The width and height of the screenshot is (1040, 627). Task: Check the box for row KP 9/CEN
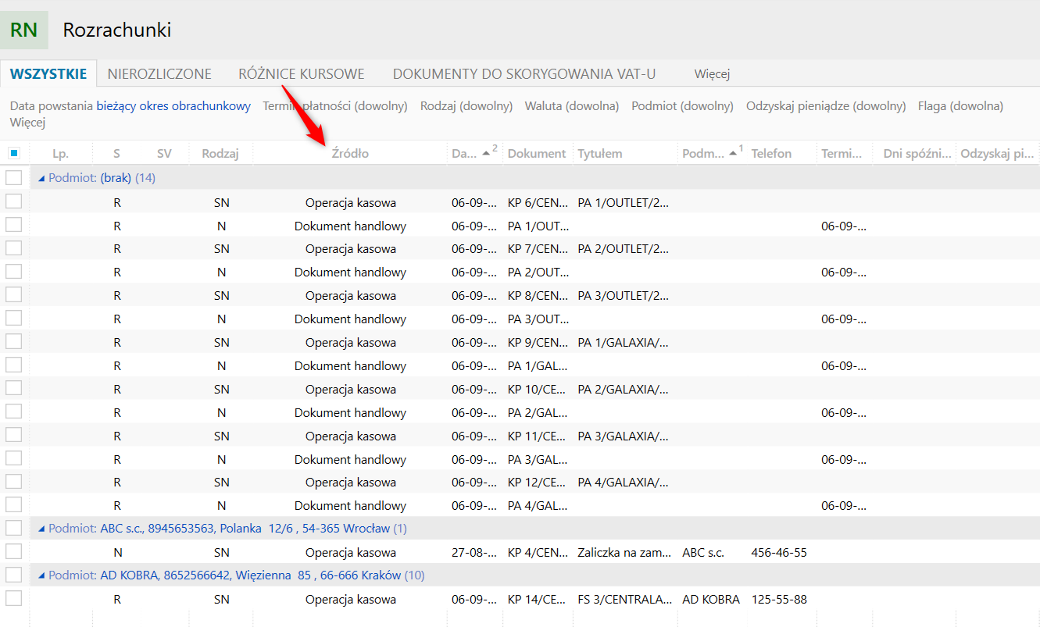click(13, 341)
